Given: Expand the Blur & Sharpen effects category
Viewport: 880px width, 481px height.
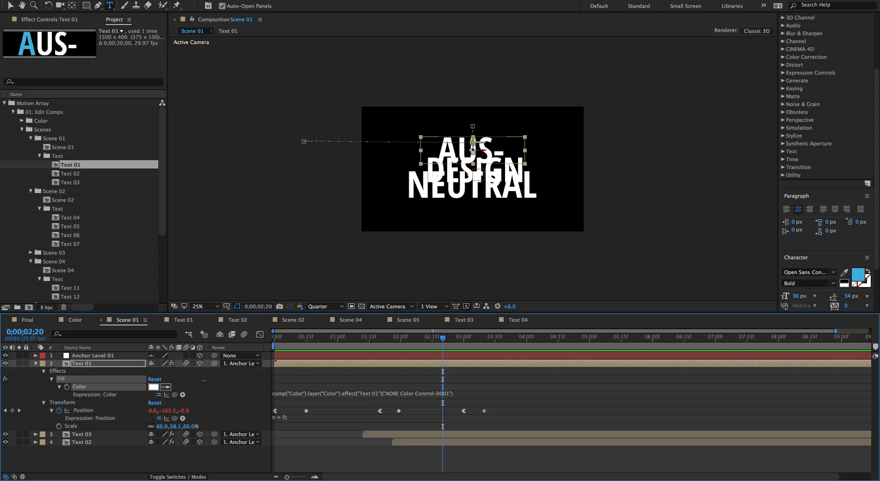Looking at the screenshot, I should 783,33.
